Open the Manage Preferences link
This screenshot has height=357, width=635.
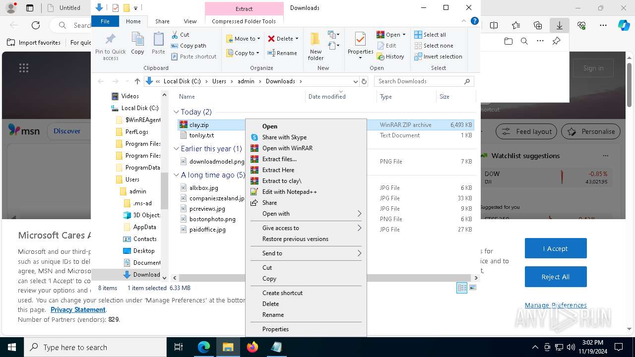pyautogui.click(x=556, y=305)
